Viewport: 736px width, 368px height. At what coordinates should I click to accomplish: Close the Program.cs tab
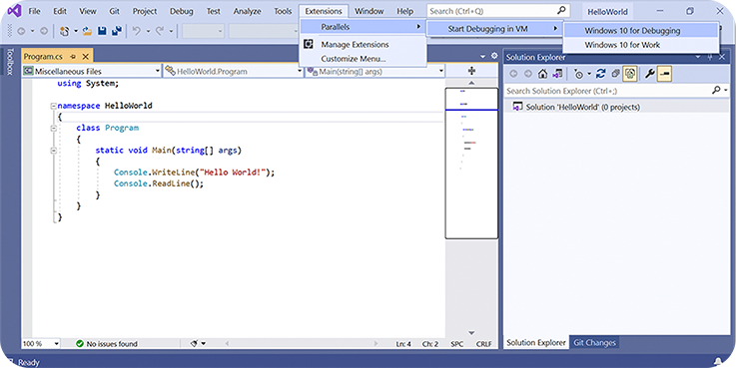coord(85,57)
